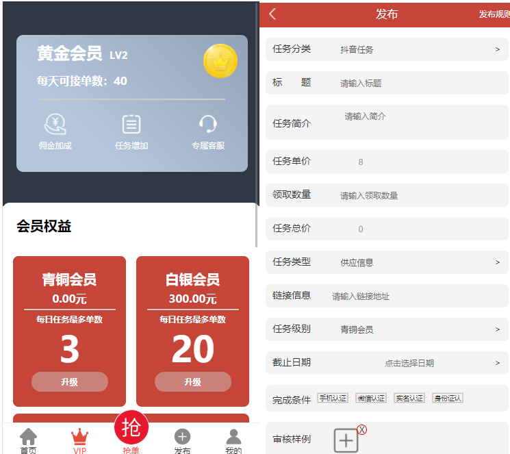Tap the 任务增加 clipboard icon
The width and height of the screenshot is (510, 454).
point(131,124)
